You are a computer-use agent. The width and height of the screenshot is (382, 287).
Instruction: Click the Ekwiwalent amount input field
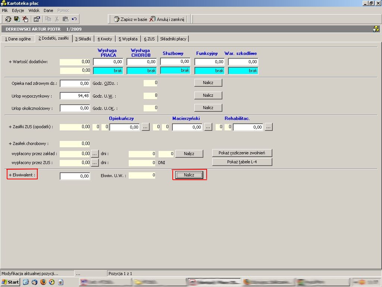coord(75,176)
